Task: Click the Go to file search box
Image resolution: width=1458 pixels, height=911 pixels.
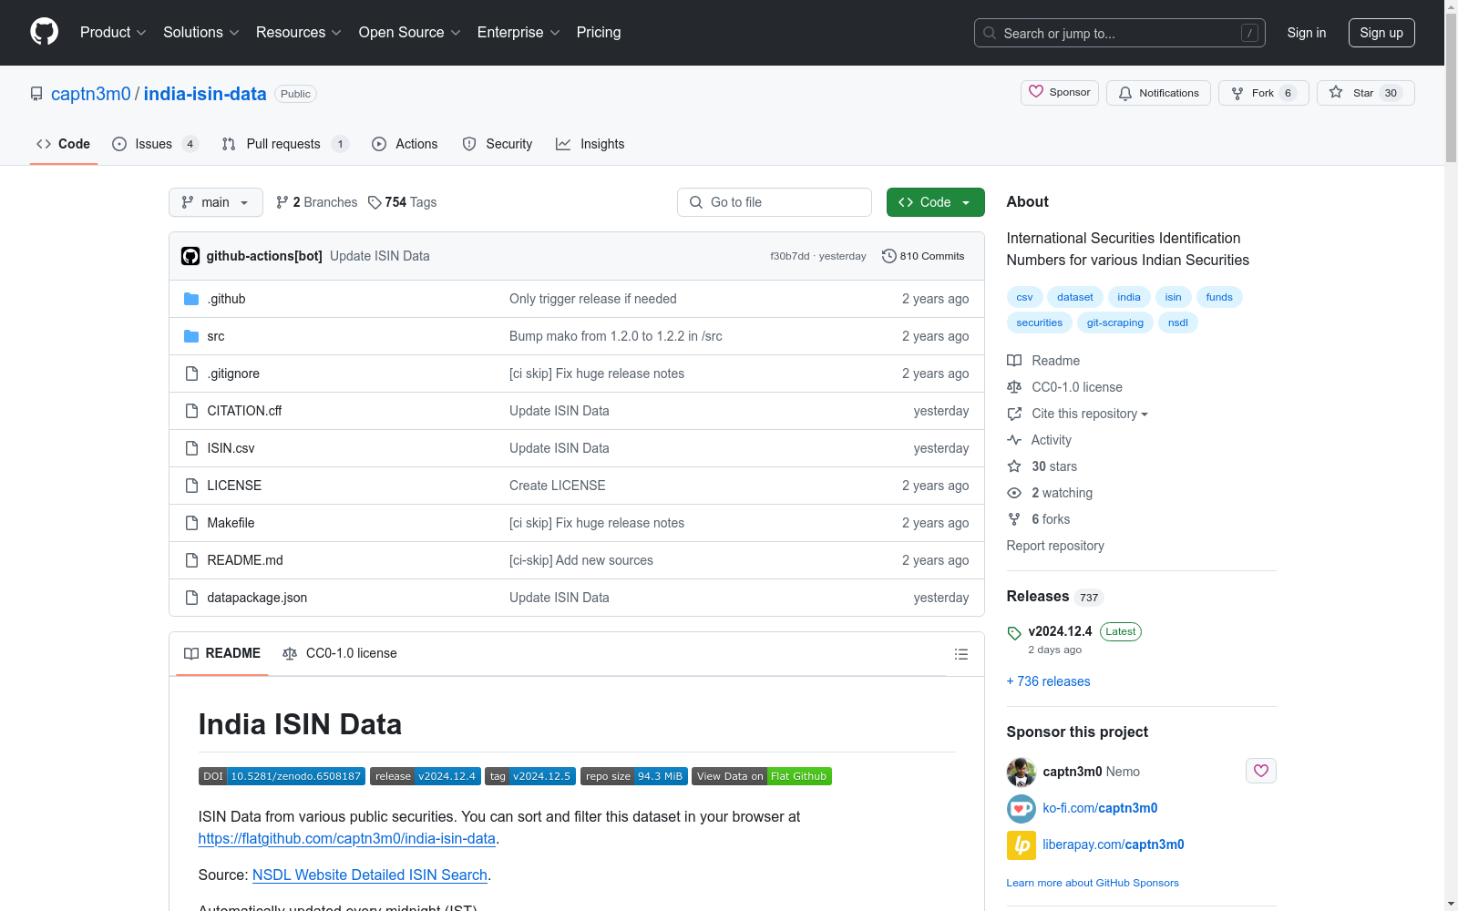Action: tap(775, 202)
